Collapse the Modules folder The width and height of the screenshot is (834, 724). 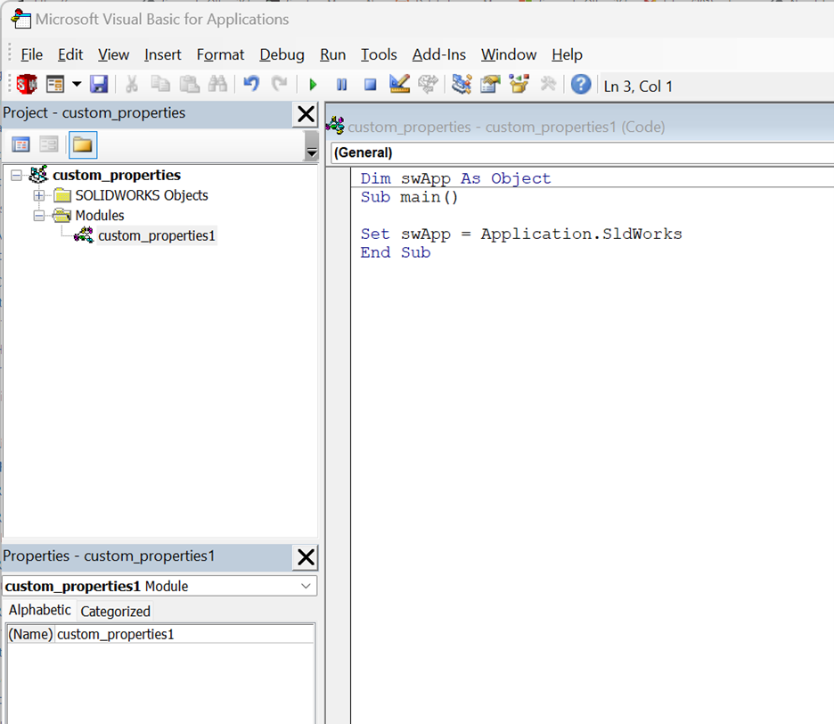[x=39, y=216]
